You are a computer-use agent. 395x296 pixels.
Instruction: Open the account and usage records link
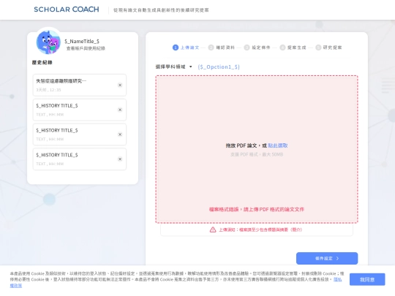tap(86, 48)
